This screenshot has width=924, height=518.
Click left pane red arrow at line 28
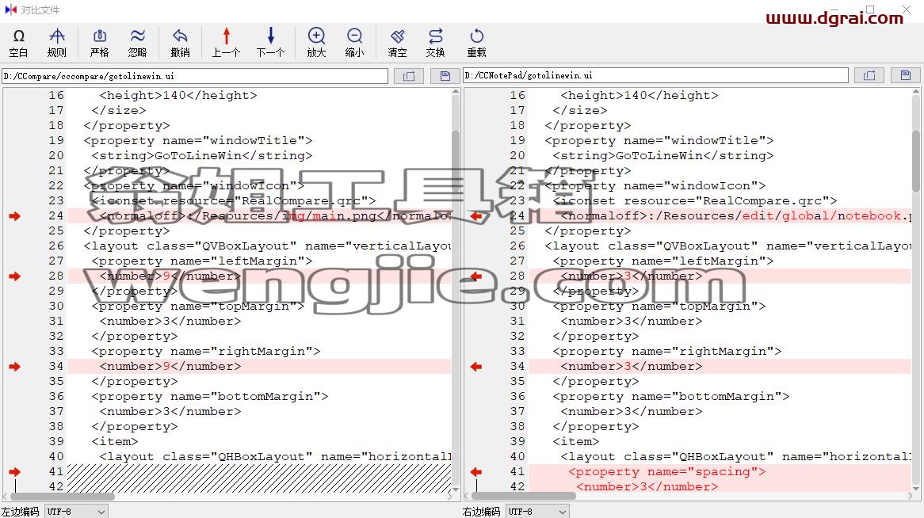click(x=15, y=276)
